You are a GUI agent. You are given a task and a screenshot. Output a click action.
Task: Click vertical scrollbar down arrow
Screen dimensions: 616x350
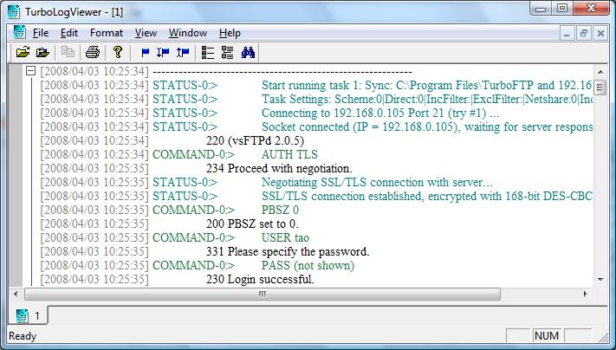point(600,280)
